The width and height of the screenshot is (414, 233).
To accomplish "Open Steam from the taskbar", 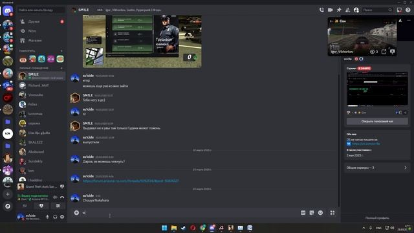I will 183,228.
